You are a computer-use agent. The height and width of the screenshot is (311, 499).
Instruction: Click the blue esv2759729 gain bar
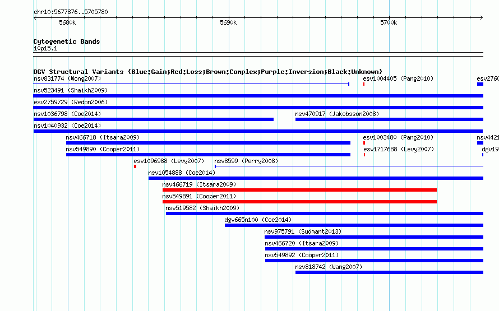(258, 108)
